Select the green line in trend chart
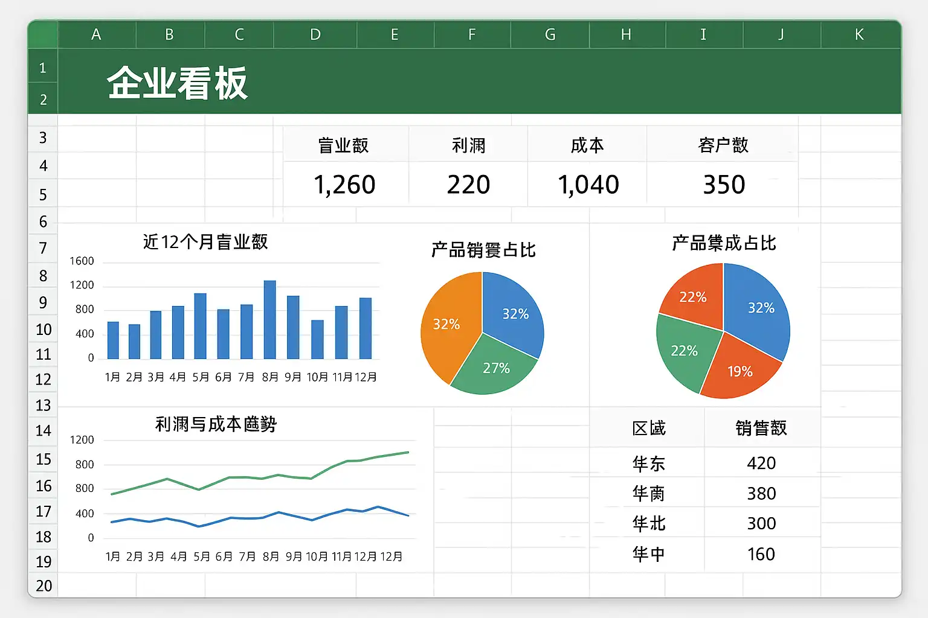928x618 pixels. [230, 477]
